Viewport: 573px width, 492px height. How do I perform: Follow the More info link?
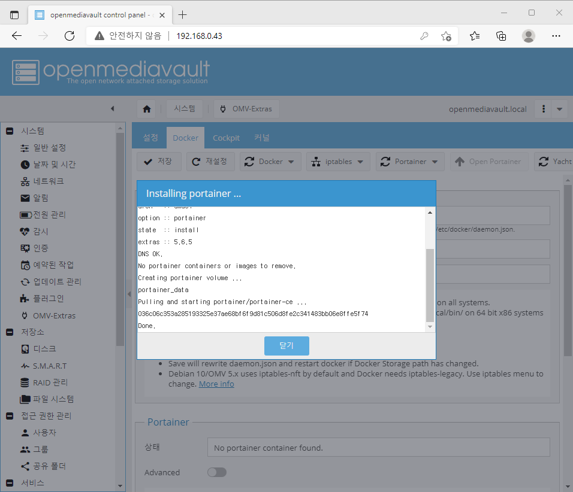[x=216, y=384]
